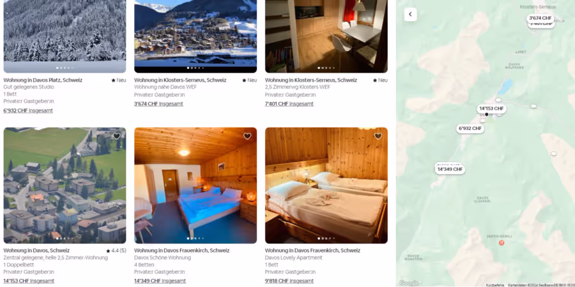Open the blue-lit bedroom listing photo

(195, 185)
